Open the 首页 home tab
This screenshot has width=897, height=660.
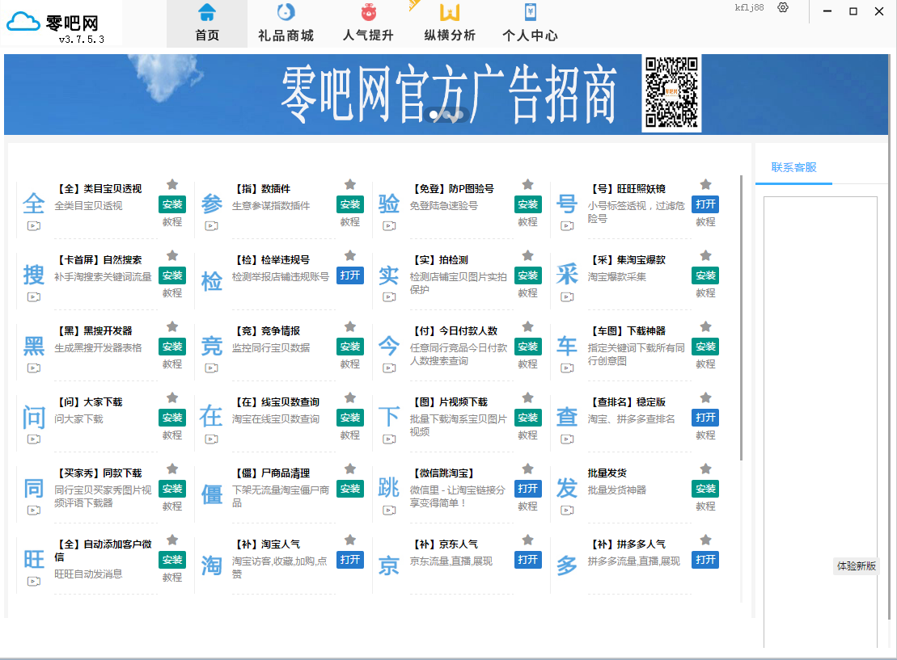pyautogui.click(x=207, y=24)
